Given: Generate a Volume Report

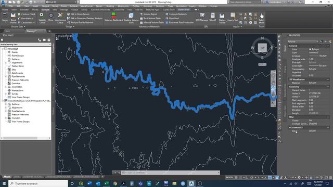Looking at the screenshot, I should [149, 14].
